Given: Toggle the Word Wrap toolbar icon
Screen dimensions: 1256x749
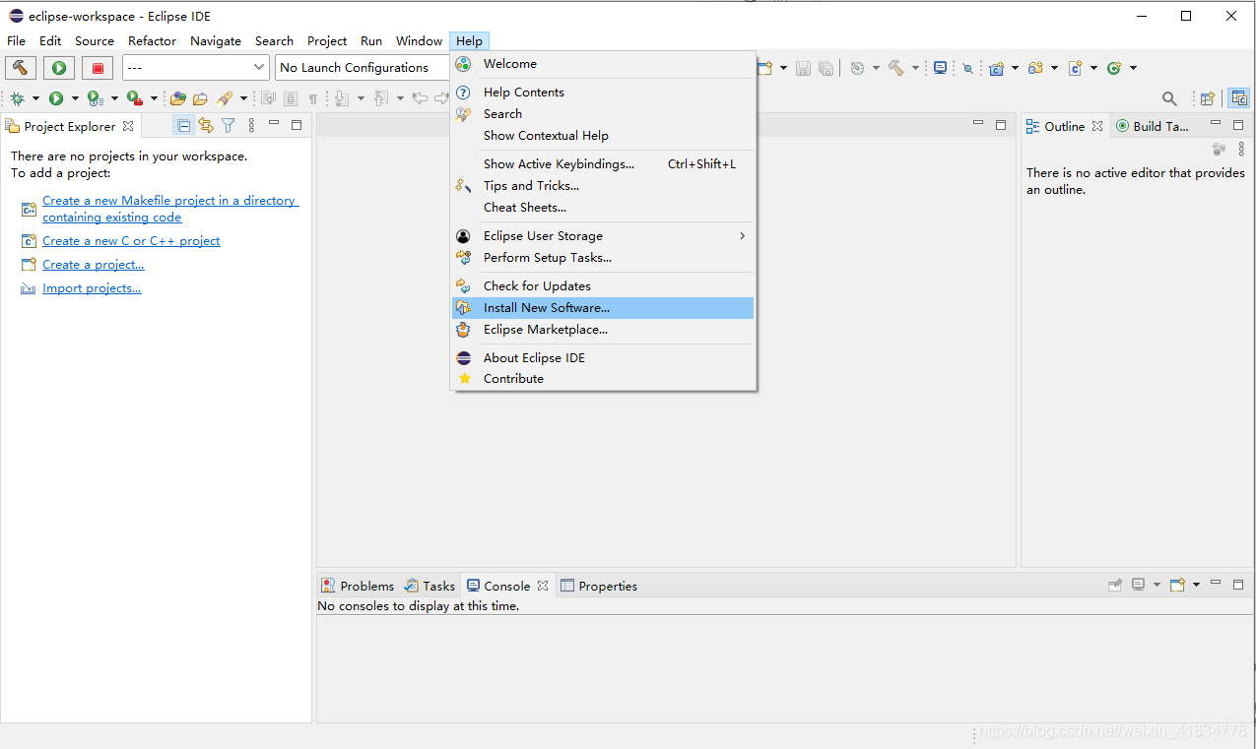Looking at the screenshot, I should tap(268, 98).
